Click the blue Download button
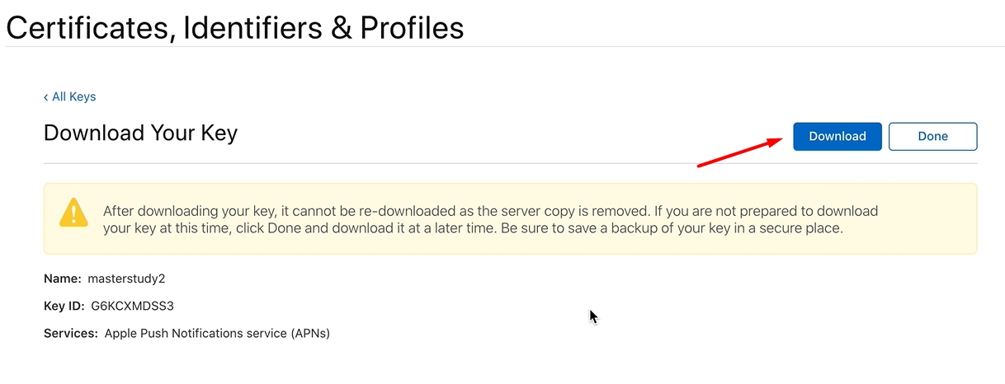 tap(837, 137)
